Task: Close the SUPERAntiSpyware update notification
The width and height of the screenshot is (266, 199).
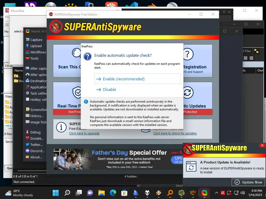Action: click(262, 145)
